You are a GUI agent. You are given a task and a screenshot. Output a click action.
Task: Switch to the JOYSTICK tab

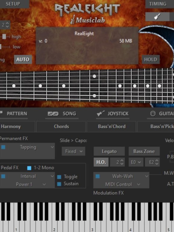coord(118,114)
